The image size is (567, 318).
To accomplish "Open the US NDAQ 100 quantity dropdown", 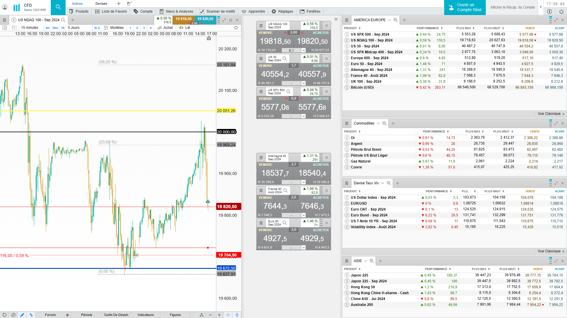I will 303,50.
